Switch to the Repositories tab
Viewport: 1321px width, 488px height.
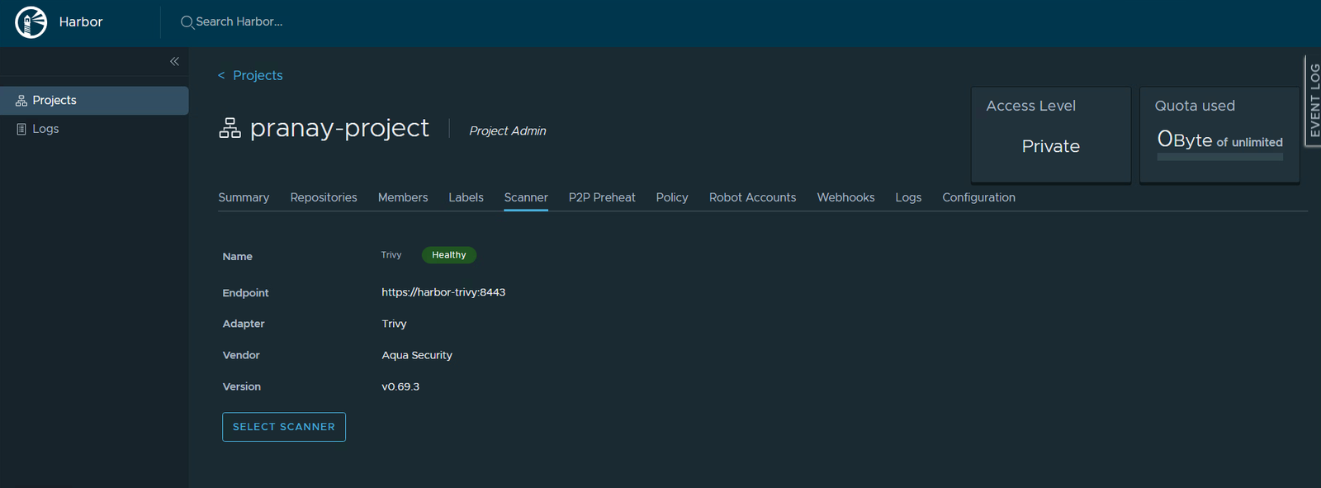(324, 197)
